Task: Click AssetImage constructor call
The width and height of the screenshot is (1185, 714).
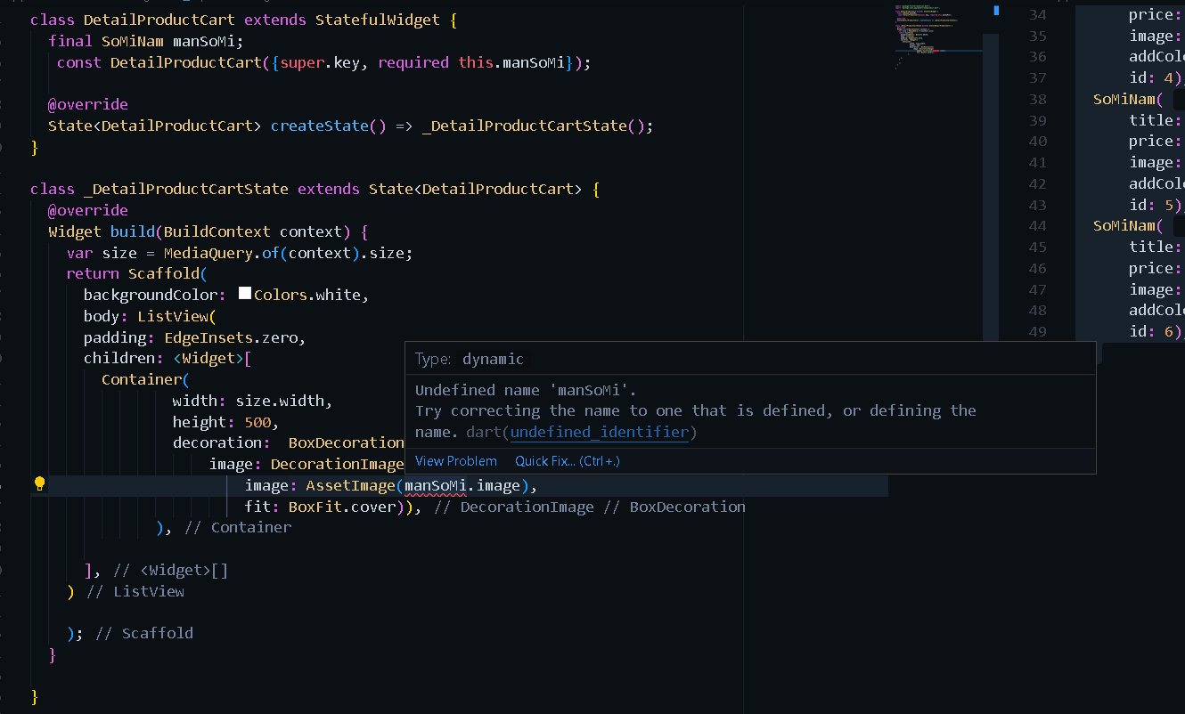Action: click(x=350, y=485)
